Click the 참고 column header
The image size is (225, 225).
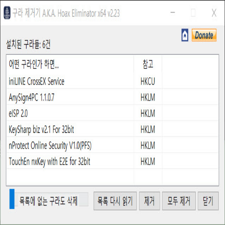[148, 64]
